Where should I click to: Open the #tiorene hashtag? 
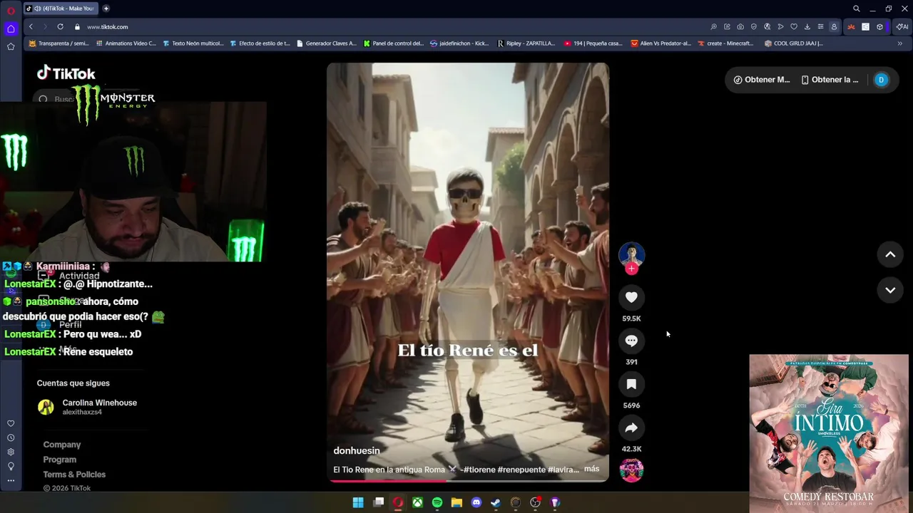point(479,470)
